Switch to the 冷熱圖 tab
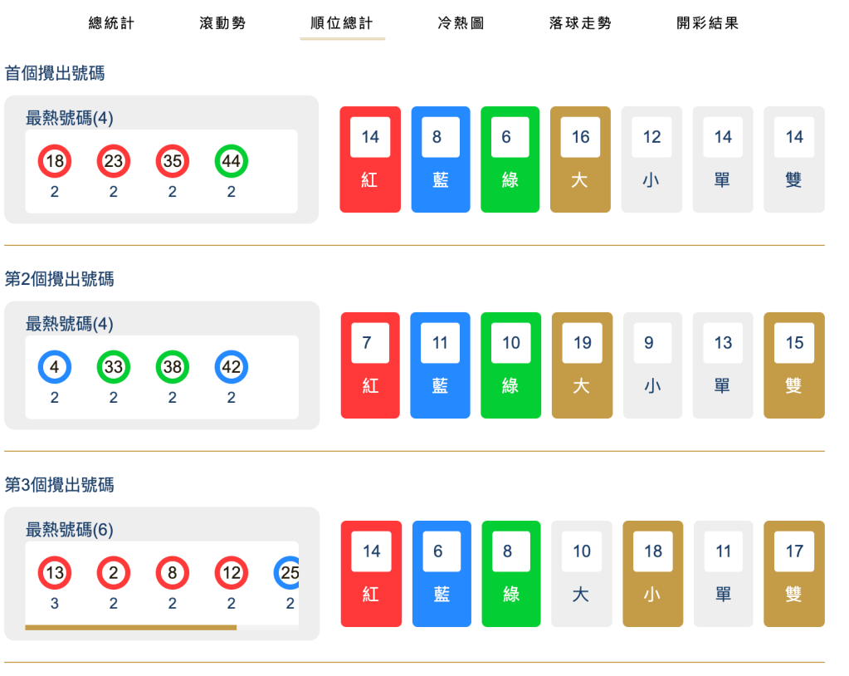 (x=459, y=23)
